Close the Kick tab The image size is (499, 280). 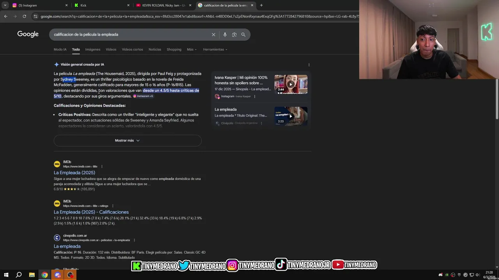[x=128, y=5]
